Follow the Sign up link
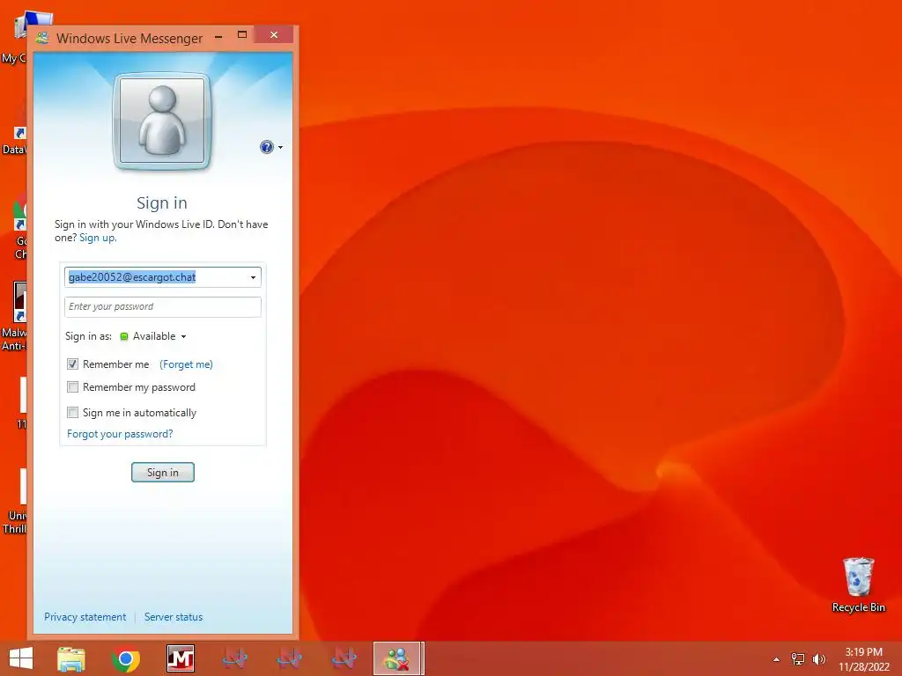The height and width of the screenshot is (676, 902). coord(97,238)
